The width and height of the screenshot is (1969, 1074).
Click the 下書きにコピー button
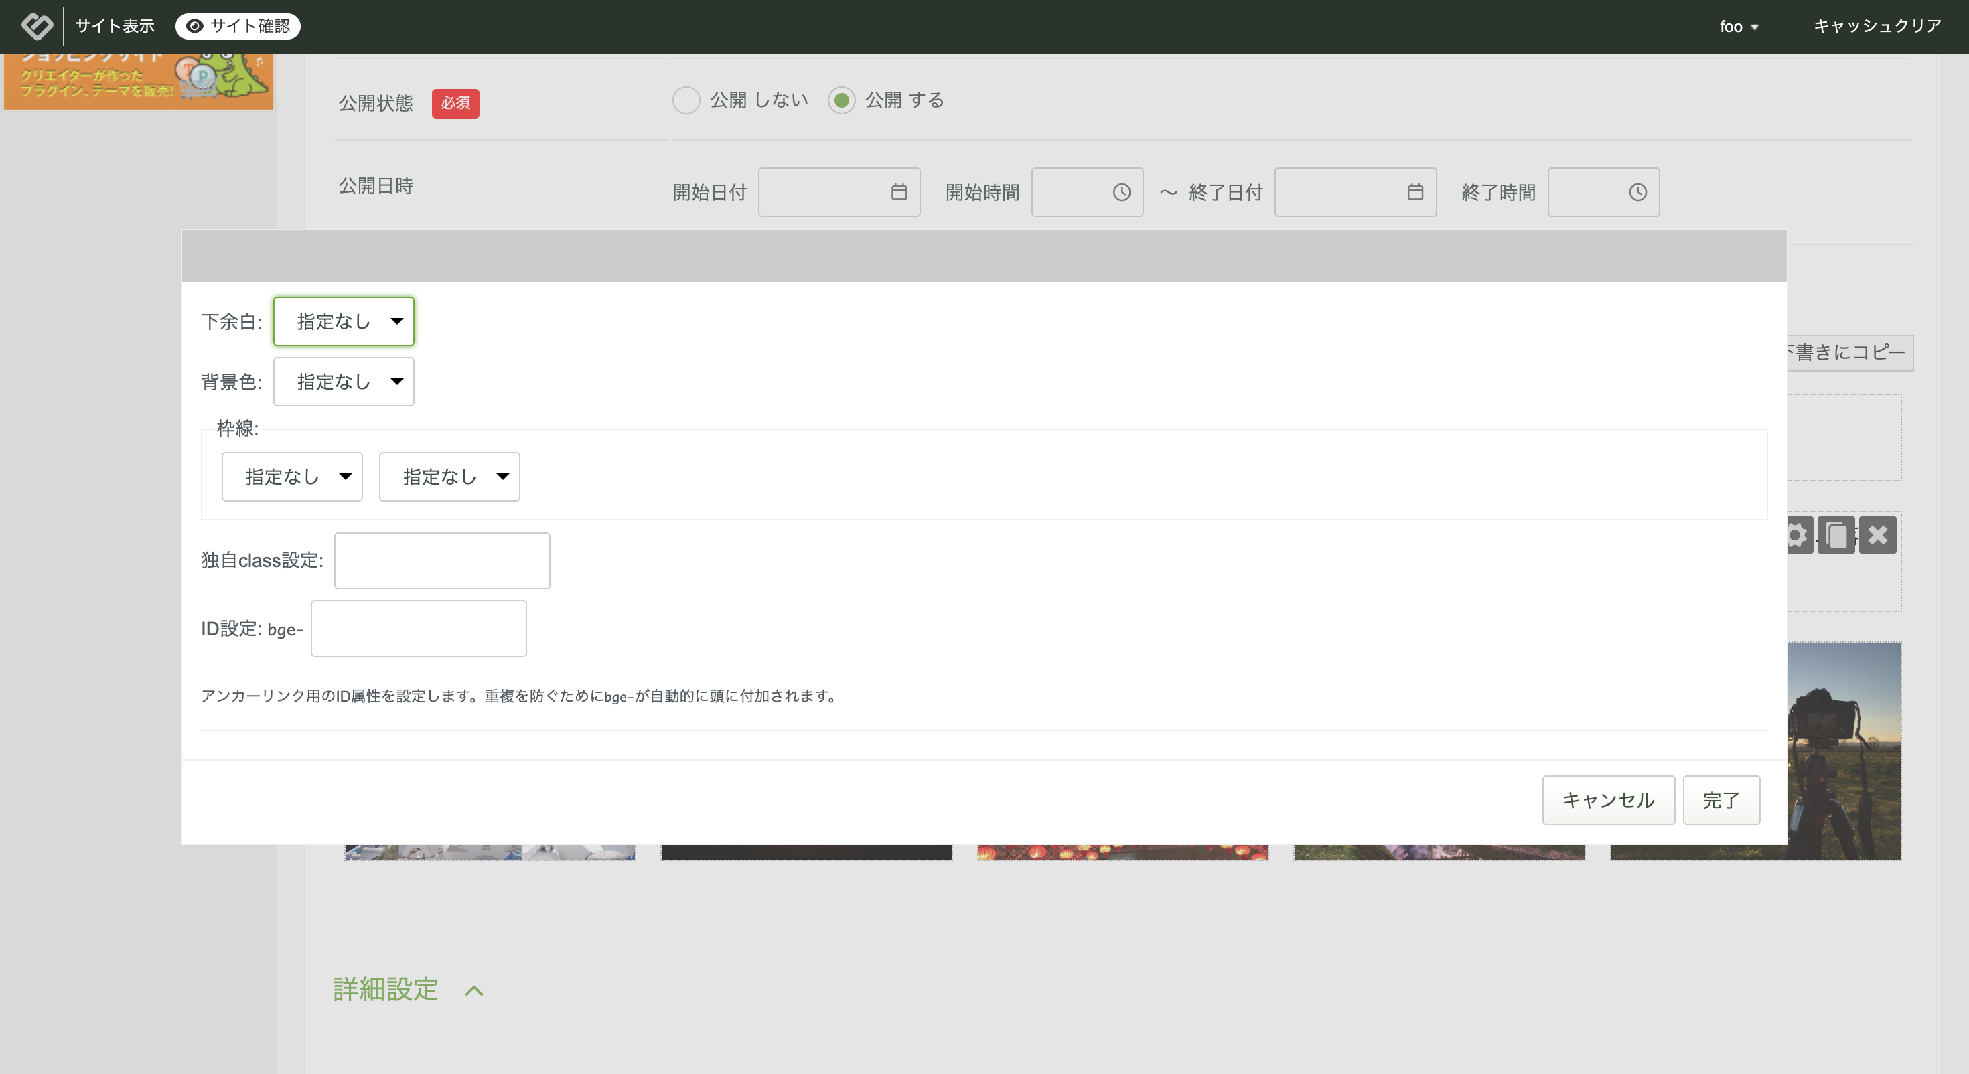click(x=1850, y=352)
